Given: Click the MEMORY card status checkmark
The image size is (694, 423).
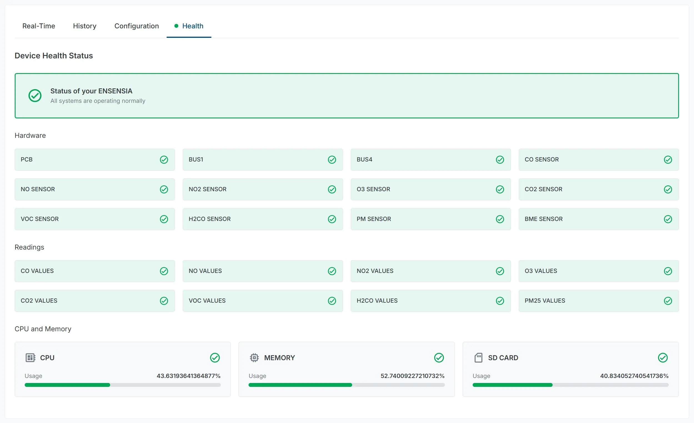Looking at the screenshot, I should coord(439,358).
